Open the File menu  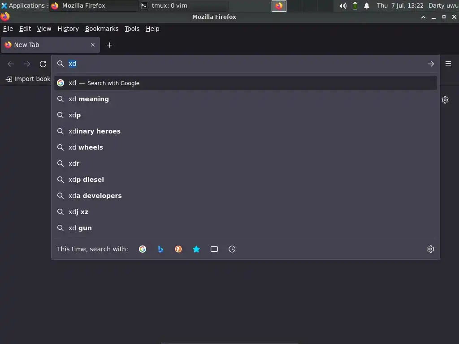pos(8,29)
